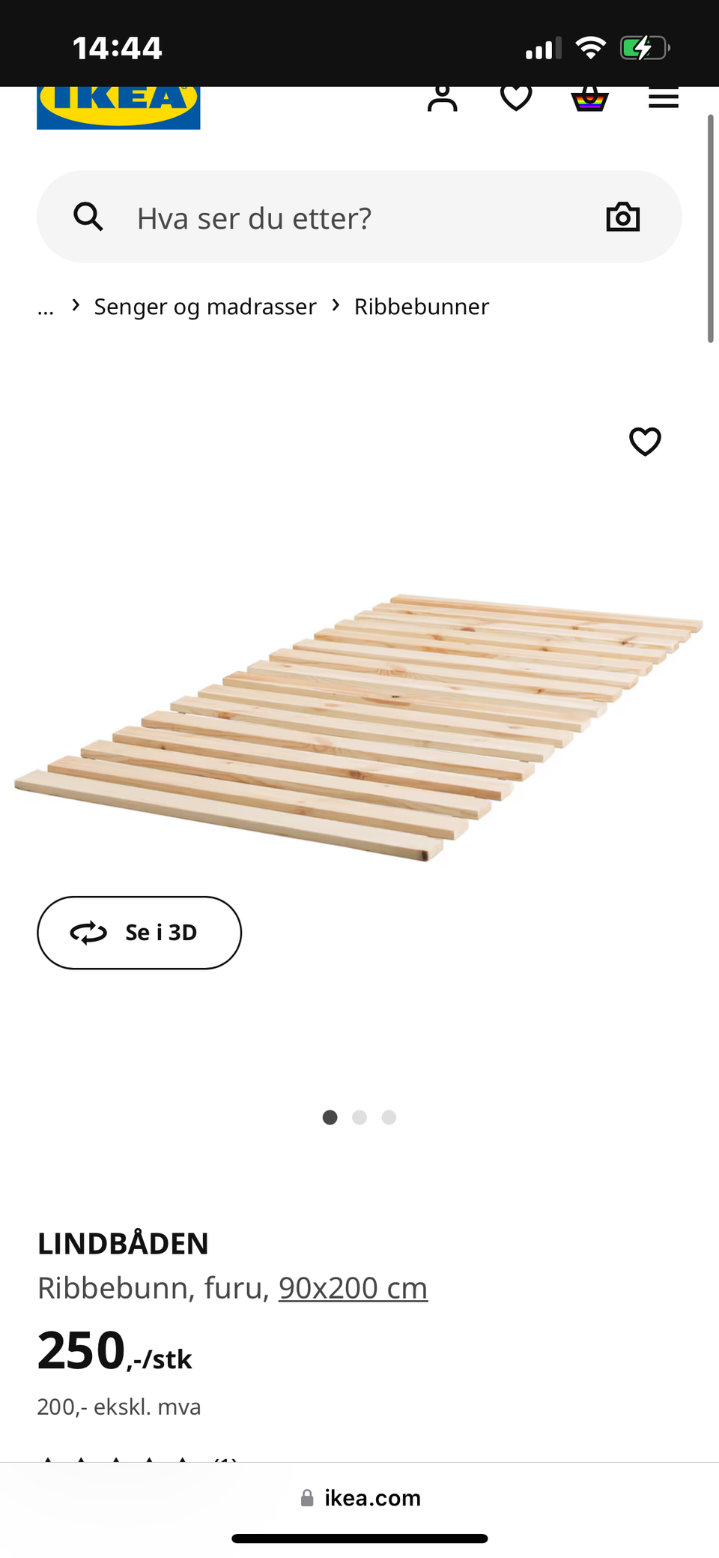Expand the collapsed breadcrumb ellipsis
The width and height of the screenshot is (719, 1558).
click(x=46, y=307)
